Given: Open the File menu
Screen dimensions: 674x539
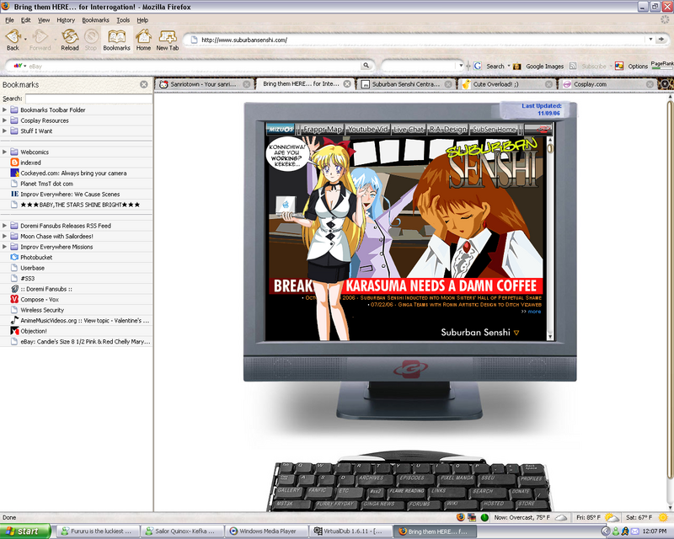Looking at the screenshot, I should click(9, 19).
